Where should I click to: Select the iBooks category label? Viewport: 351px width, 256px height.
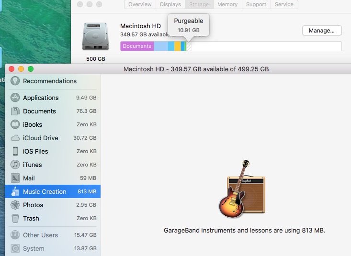click(x=33, y=124)
